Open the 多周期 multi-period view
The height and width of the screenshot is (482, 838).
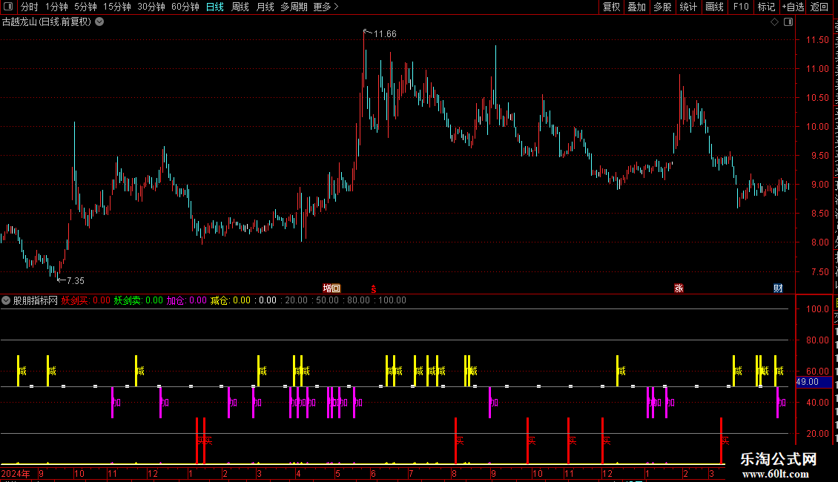click(294, 7)
